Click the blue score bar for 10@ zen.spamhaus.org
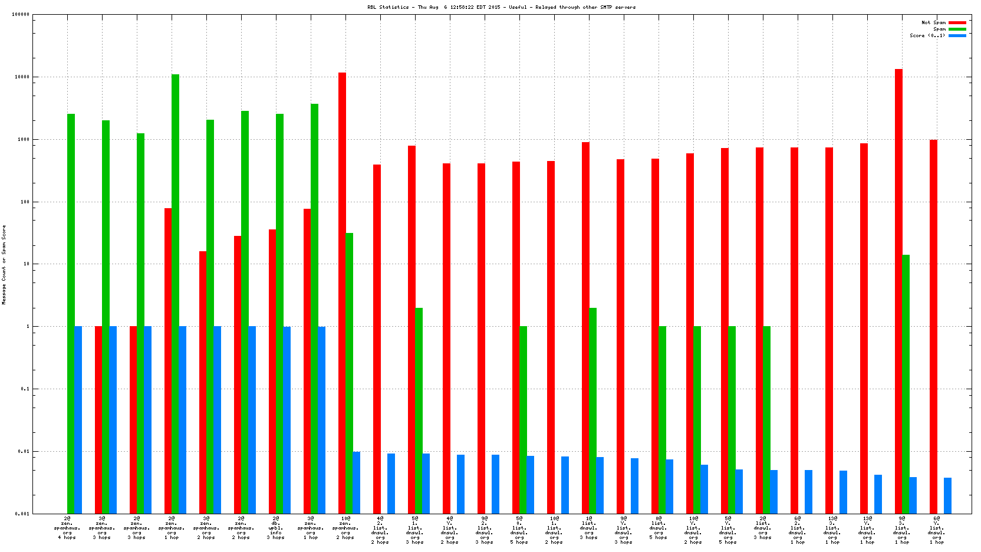Image resolution: width=981 pixels, height=552 pixels. [356, 482]
